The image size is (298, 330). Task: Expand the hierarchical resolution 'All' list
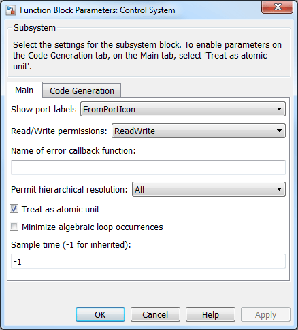209,189
